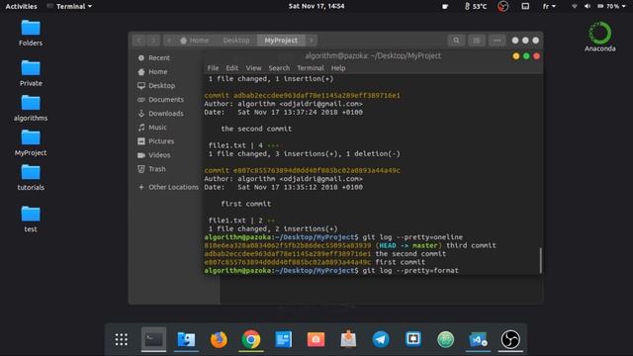The width and height of the screenshot is (633, 356).
Task: Click the 53°C temperature indicator
Action: (x=476, y=7)
